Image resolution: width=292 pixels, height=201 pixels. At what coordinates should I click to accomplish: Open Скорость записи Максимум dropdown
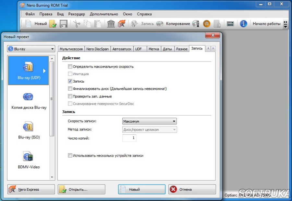(149, 121)
